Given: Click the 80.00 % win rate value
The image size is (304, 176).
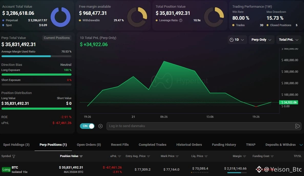Looking at the screenshot, I should point(241,18).
